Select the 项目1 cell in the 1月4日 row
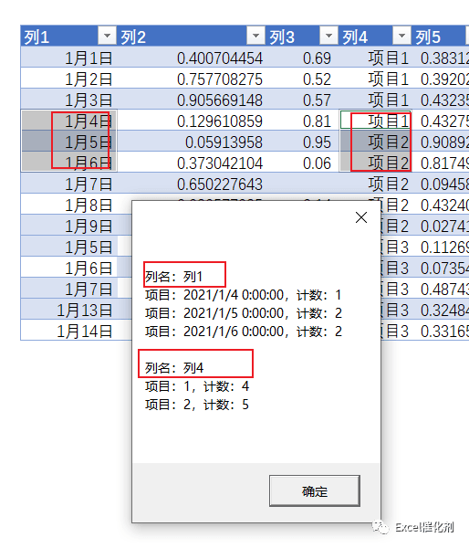Screen dimensions: 469x548 375,120
